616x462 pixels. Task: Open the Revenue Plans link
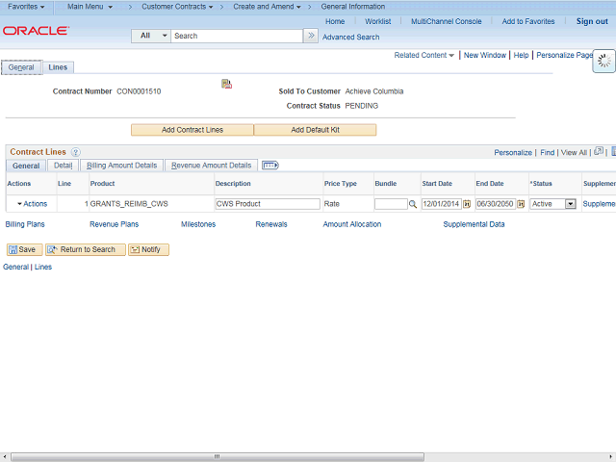[x=114, y=224]
